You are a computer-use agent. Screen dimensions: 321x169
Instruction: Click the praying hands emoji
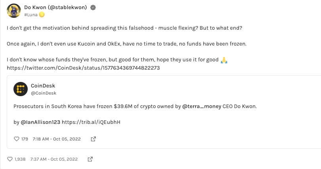point(224,60)
